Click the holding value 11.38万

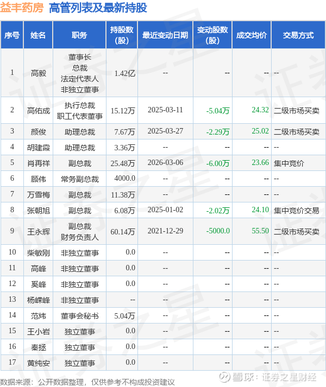click(123, 195)
